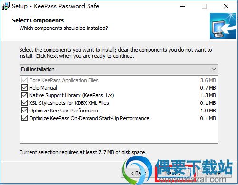The height and width of the screenshot is (185, 238).
Task: Toggle Optimize KeePass On-Demand Start-Up Performance checkbox
Action: point(24,118)
